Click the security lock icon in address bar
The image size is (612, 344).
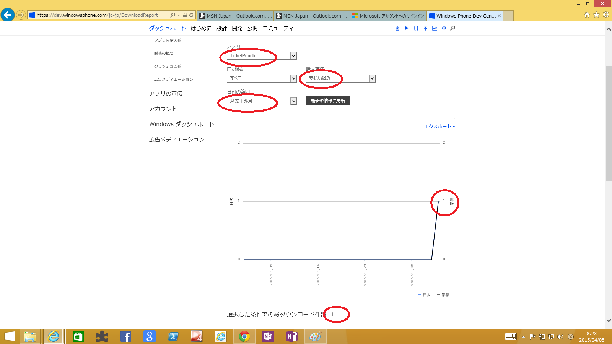(x=185, y=15)
